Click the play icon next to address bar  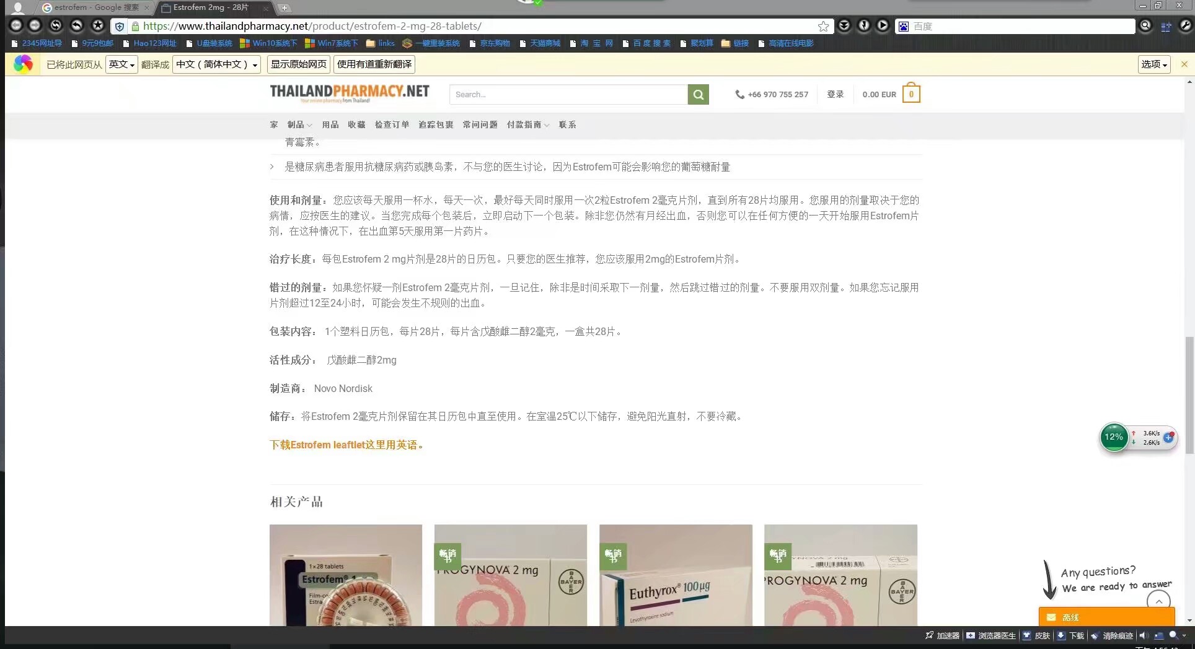(x=883, y=25)
